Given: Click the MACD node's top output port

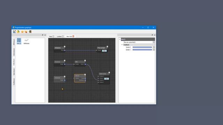Looking at the screenshot, I should coord(85,78).
